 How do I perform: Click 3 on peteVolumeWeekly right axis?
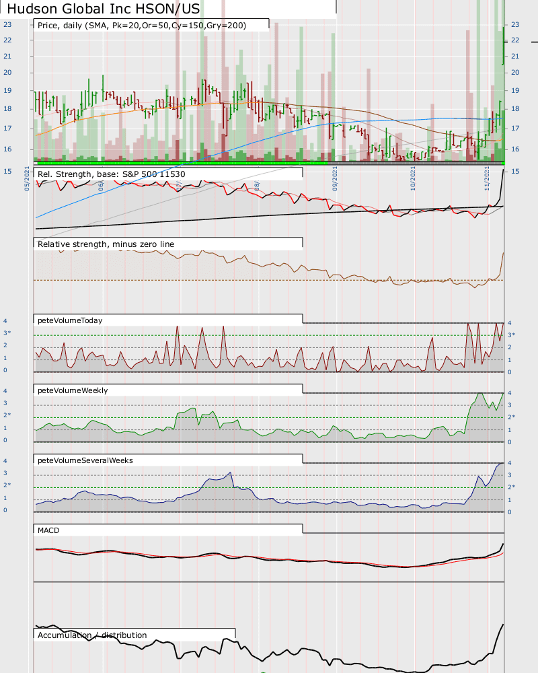(x=510, y=405)
